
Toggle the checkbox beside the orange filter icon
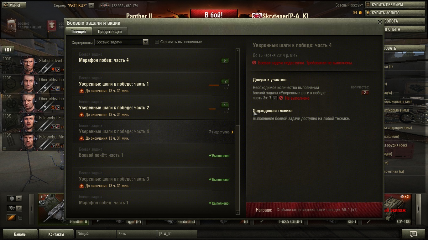[20, 218]
